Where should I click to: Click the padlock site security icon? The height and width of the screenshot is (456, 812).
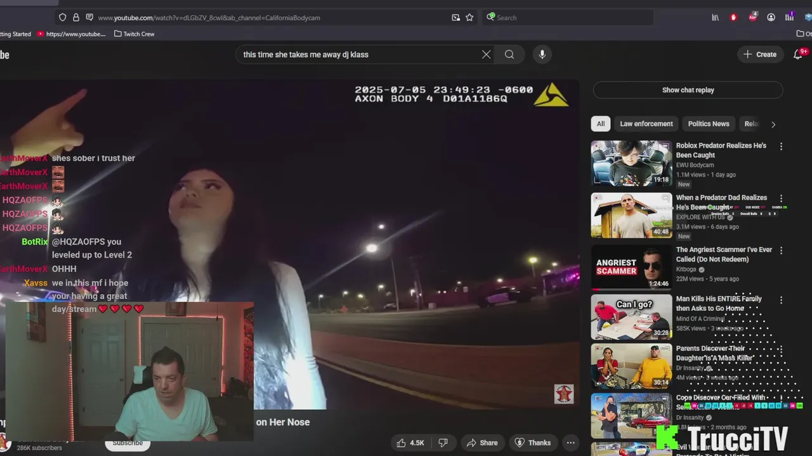pos(76,18)
